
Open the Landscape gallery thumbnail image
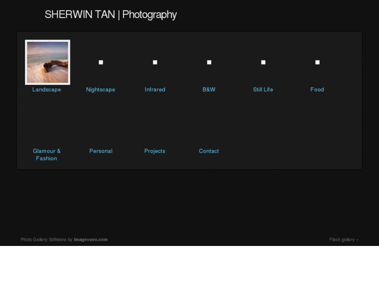click(x=47, y=63)
